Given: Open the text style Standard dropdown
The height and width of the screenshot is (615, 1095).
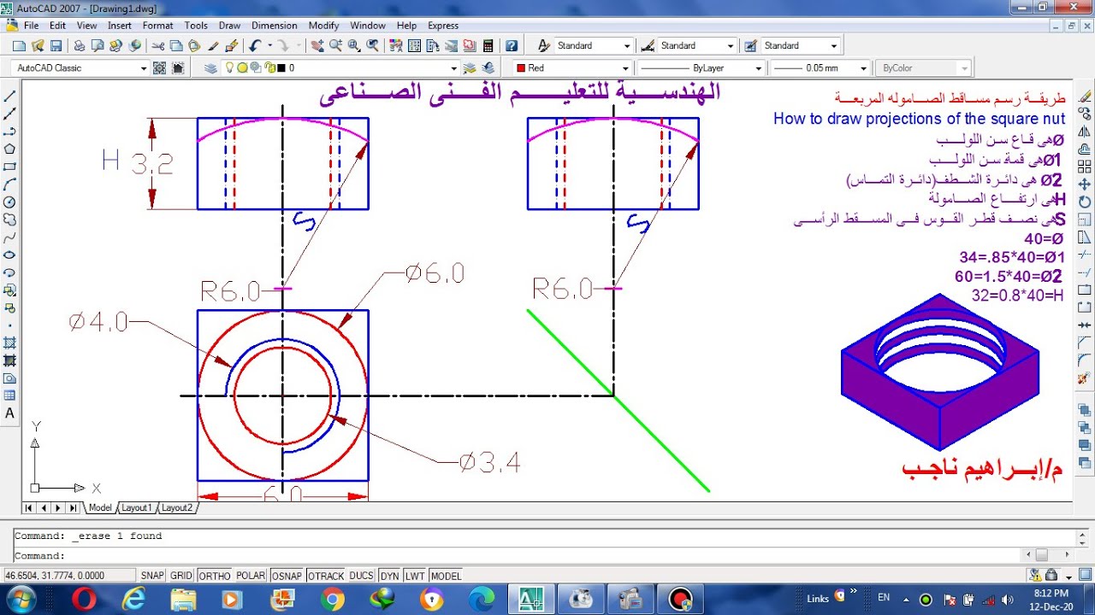Looking at the screenshot, I should [x=593, y=46].
